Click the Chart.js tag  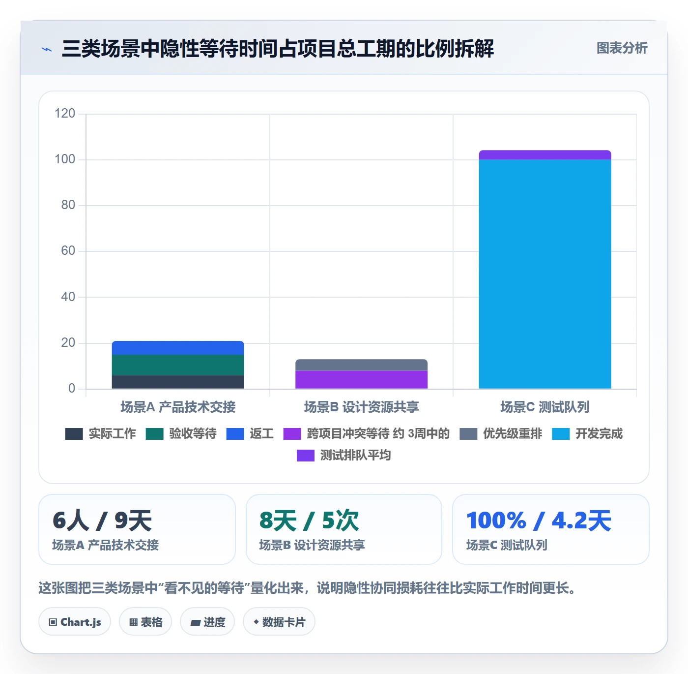(x=75, y=622)
